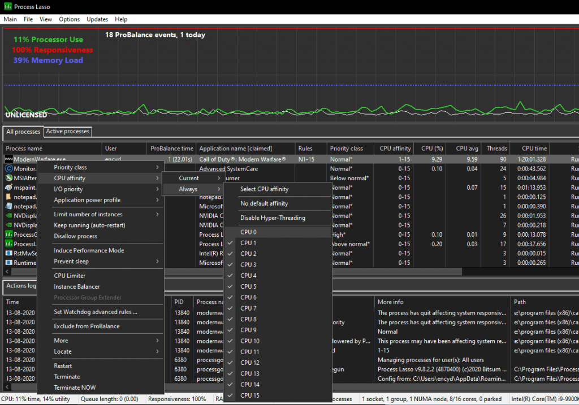
Task: Click Disable Hyper-Threading
Action: (x=278, y=218)
